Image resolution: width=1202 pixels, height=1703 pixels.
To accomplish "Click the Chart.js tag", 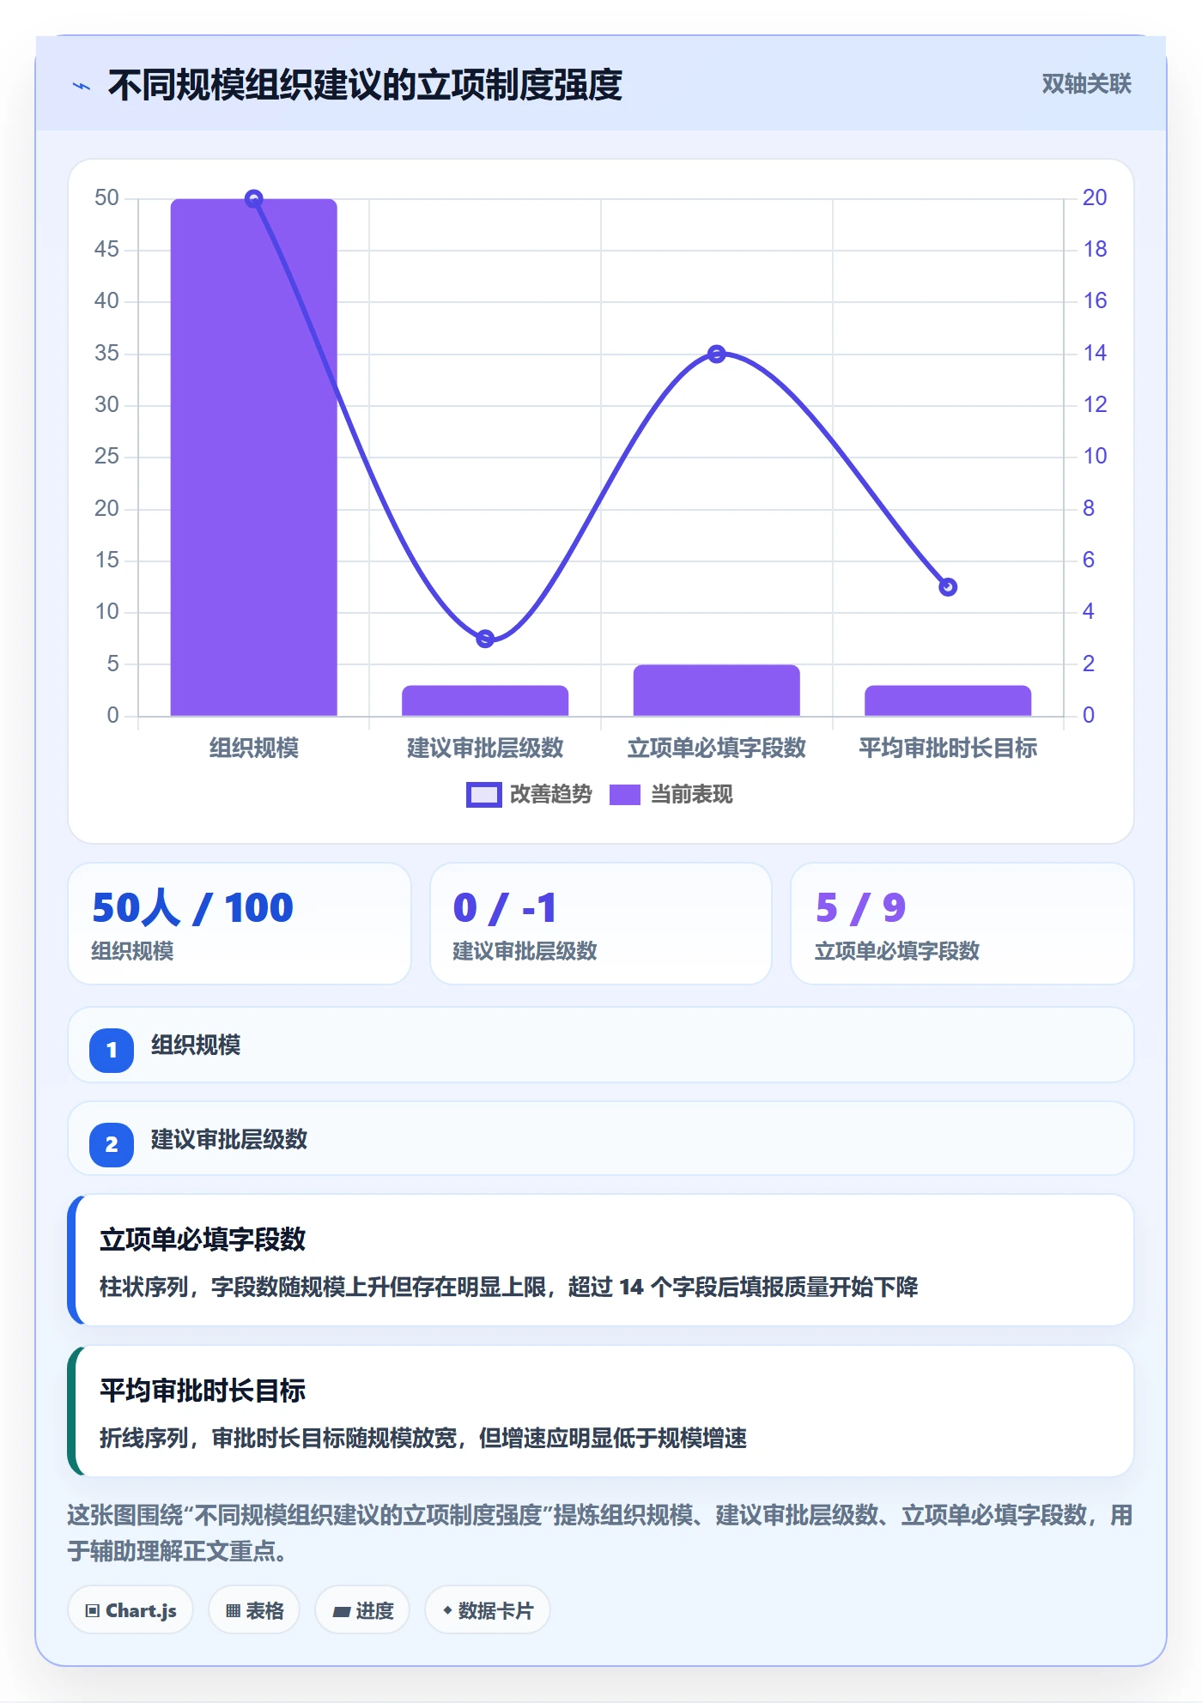I will pos(131,1610).
